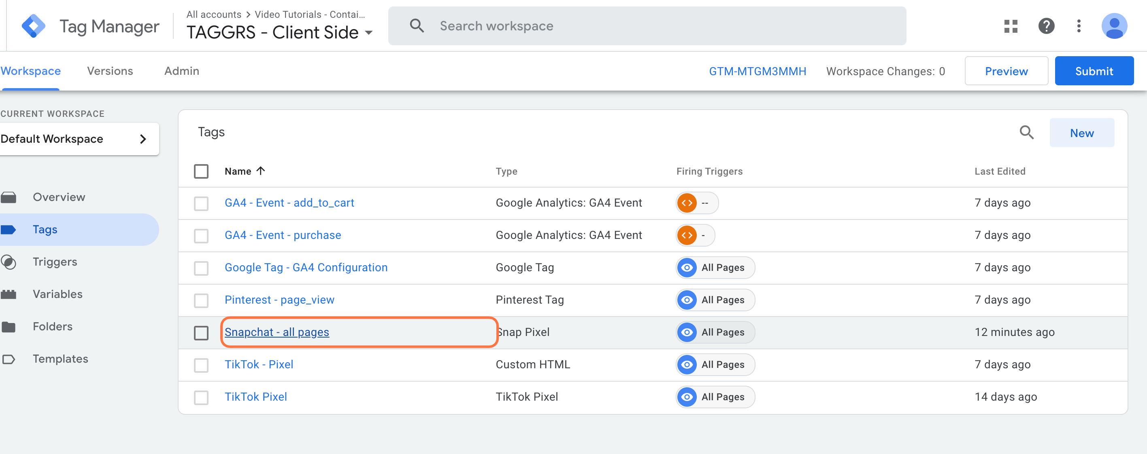
Task: Check the TikTok - Pixel checkbox
Action: 201,365
